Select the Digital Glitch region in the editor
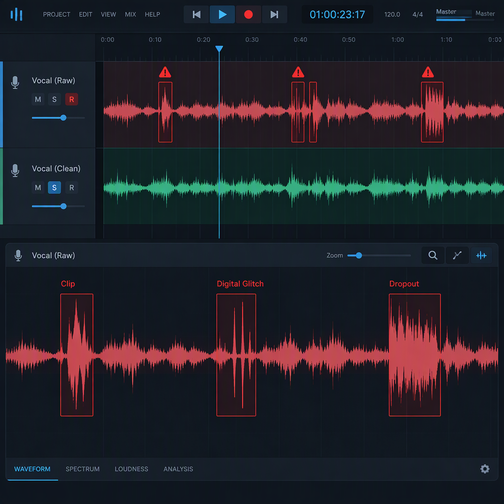 coord(236,355)
